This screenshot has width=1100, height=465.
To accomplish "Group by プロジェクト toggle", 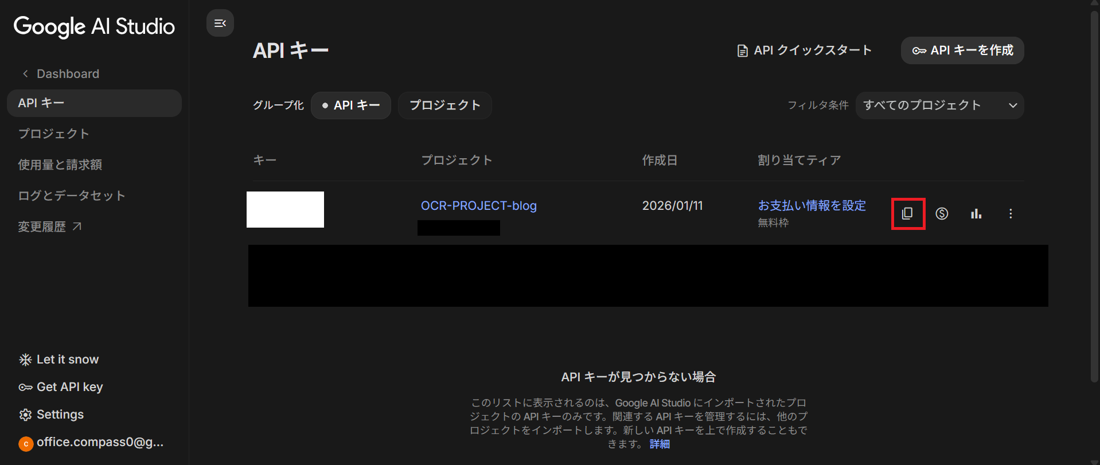I will [x=445, y=105].
